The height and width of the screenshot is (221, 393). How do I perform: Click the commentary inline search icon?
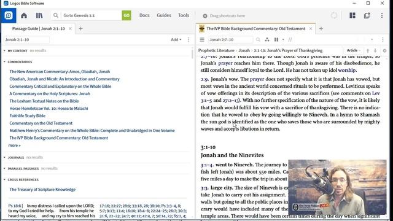(x=258, y=39)
